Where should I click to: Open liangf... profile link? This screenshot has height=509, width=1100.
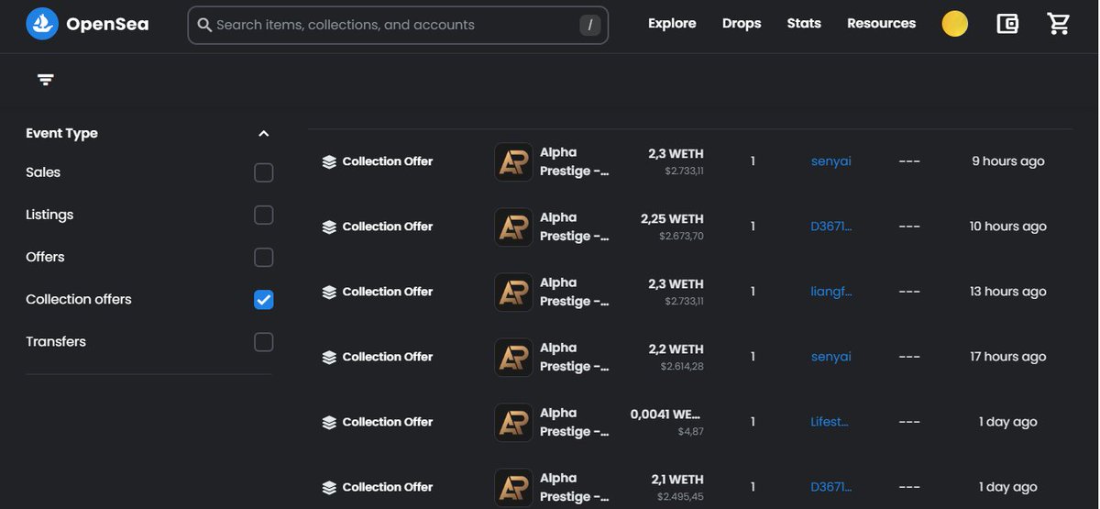point(831,292)
